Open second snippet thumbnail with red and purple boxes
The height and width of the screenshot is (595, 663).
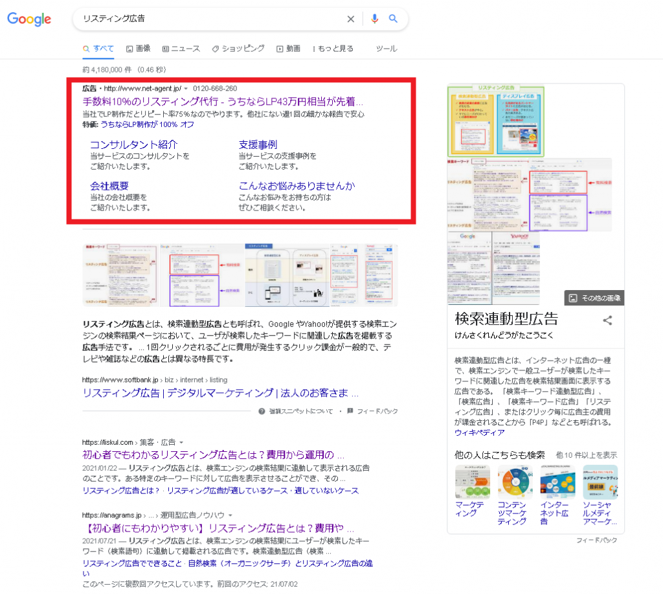202,275
